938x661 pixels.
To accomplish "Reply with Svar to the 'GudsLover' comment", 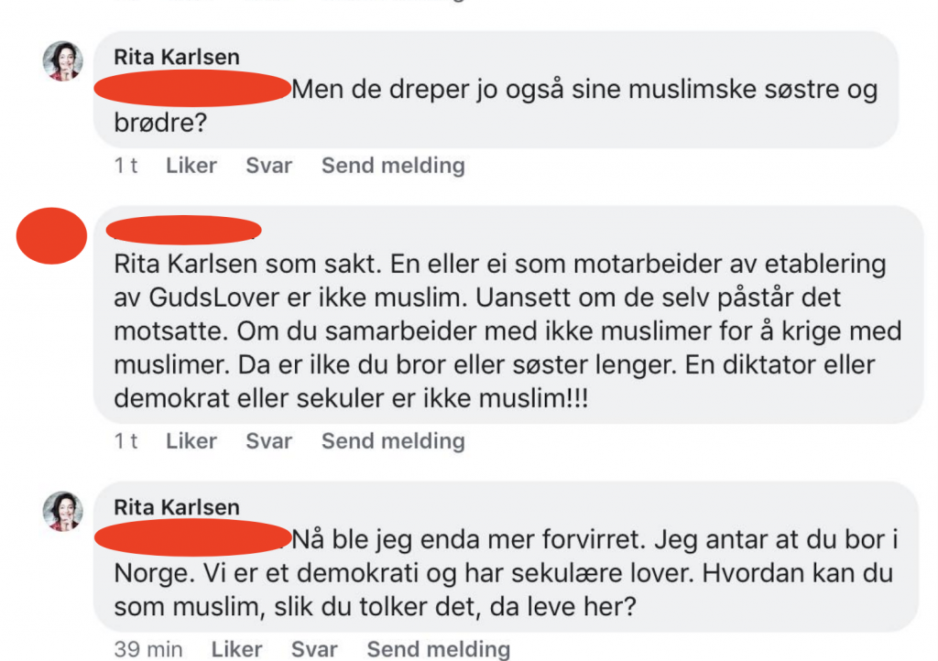I will coord(269,441).
